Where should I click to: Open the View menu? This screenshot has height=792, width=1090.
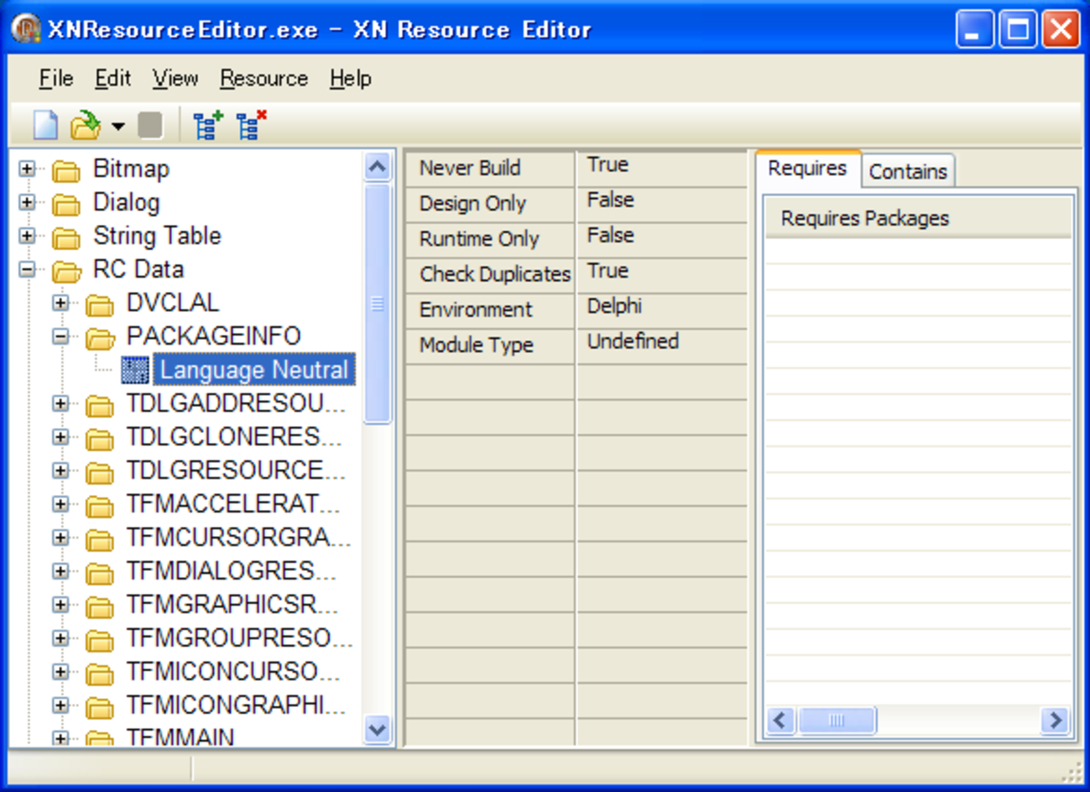click(175, 79)
